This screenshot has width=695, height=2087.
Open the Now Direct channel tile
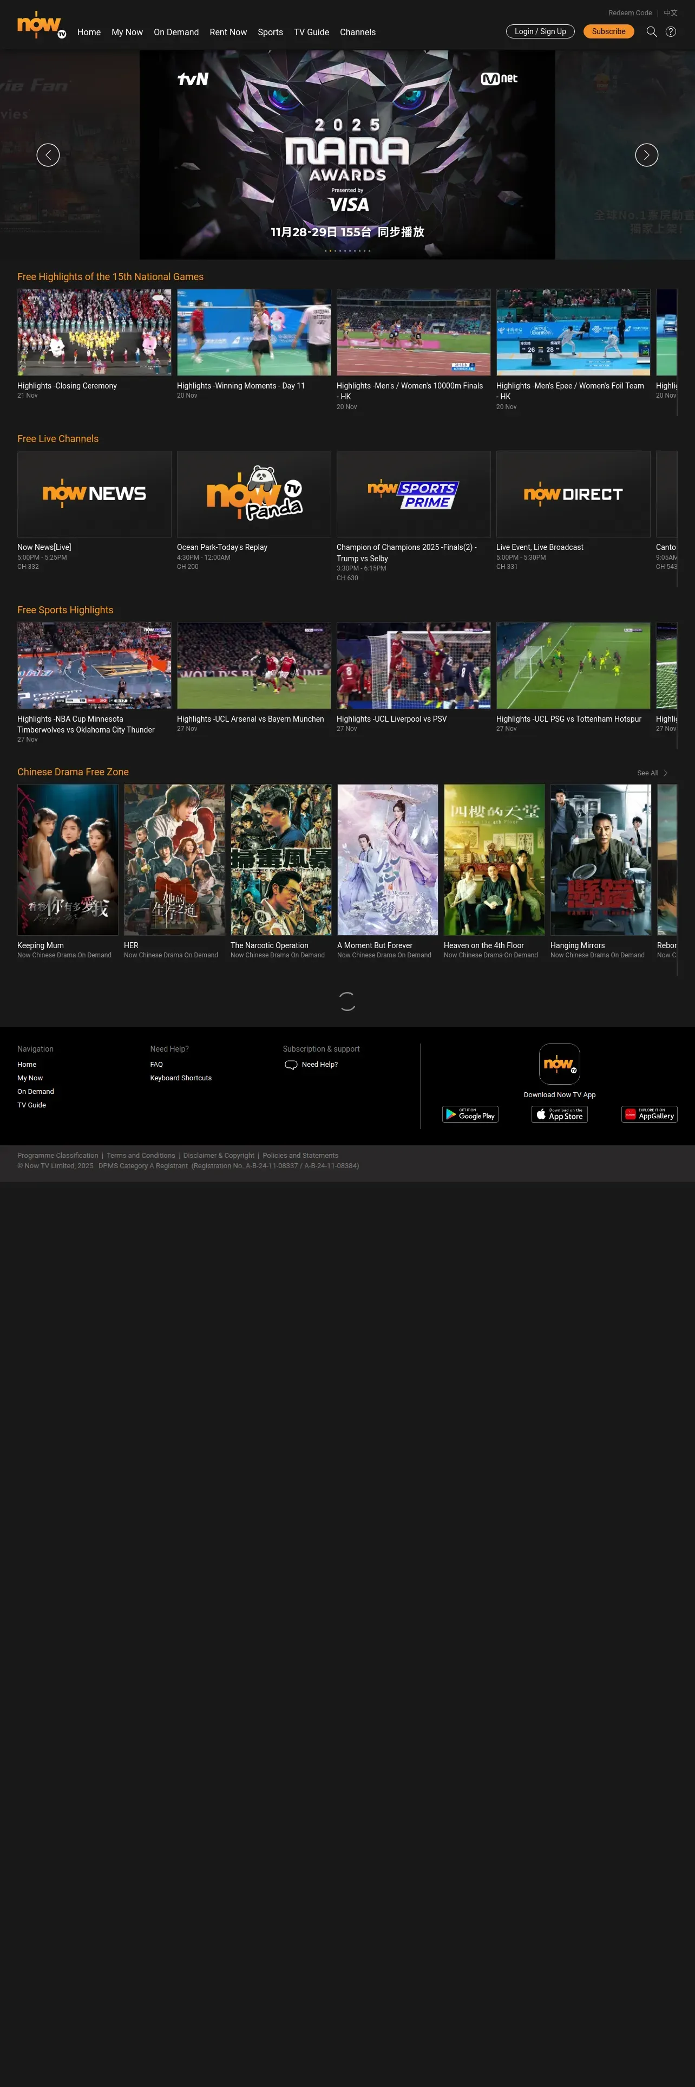tap(573, 494)
